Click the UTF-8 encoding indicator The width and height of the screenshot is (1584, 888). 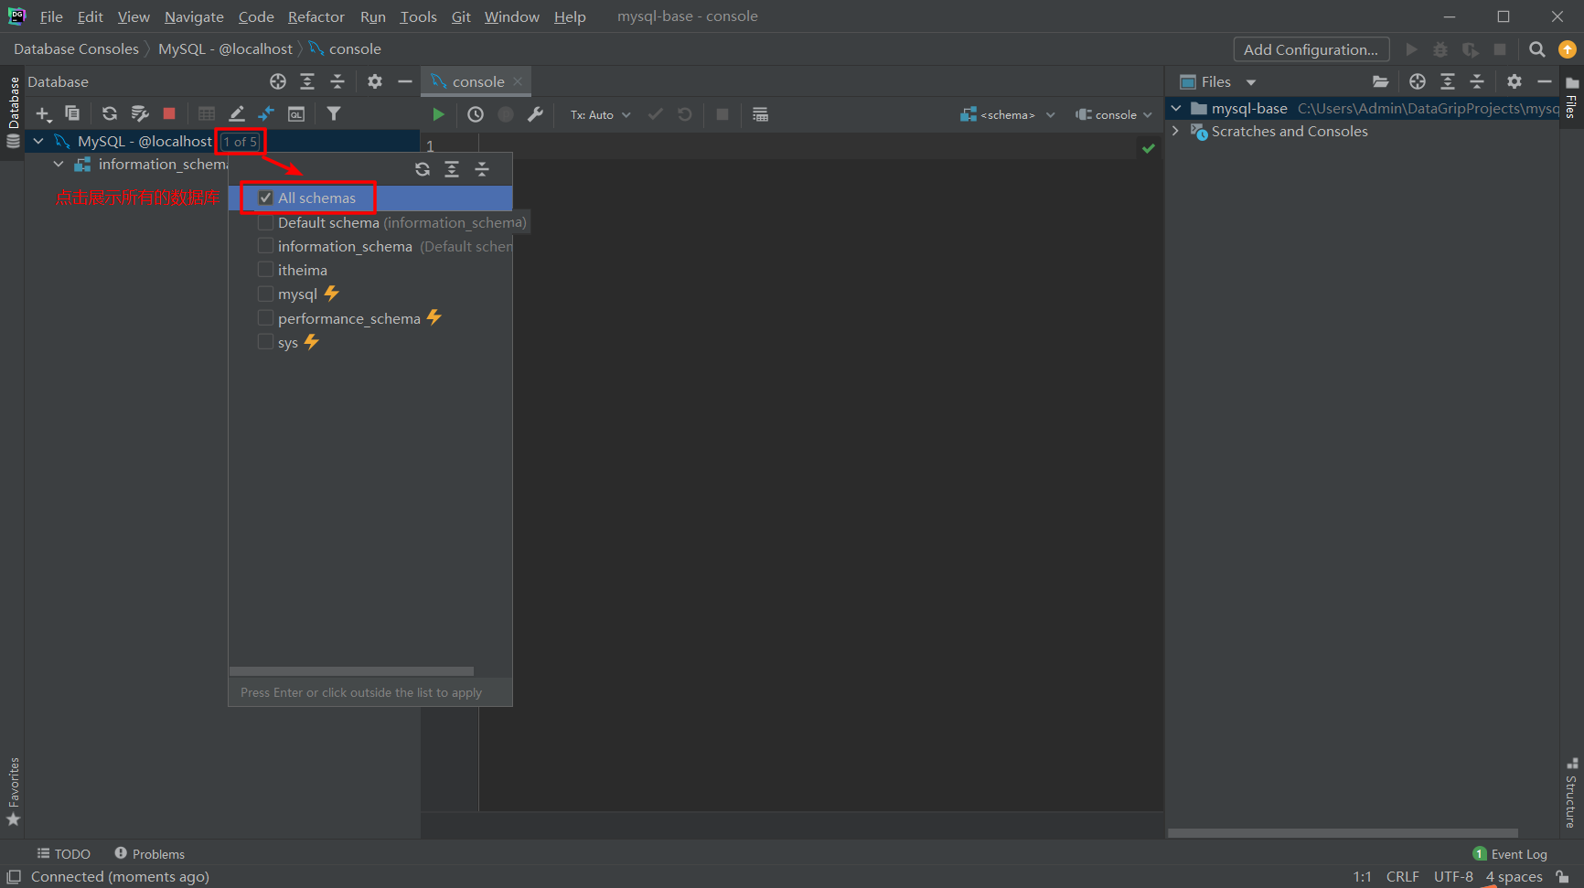tap(1453, 876)
